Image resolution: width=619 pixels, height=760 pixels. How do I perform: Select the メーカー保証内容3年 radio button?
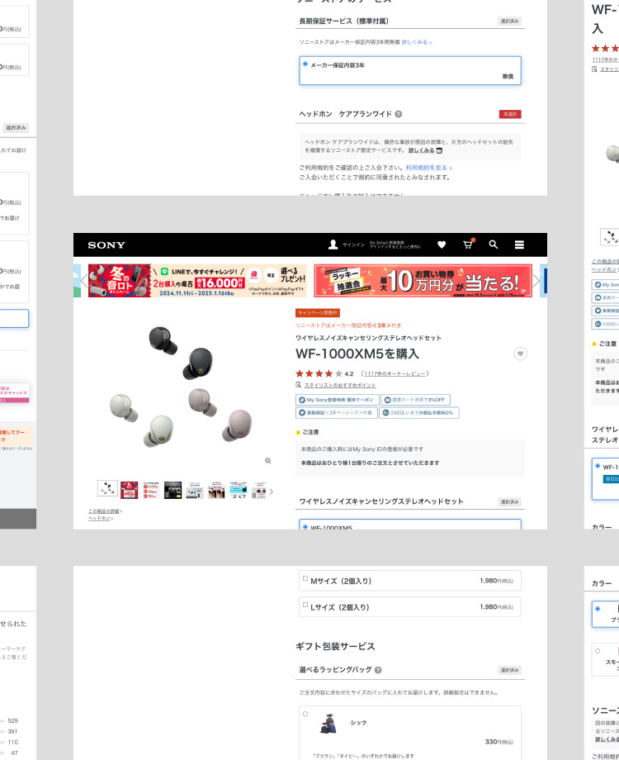[305, 64]
